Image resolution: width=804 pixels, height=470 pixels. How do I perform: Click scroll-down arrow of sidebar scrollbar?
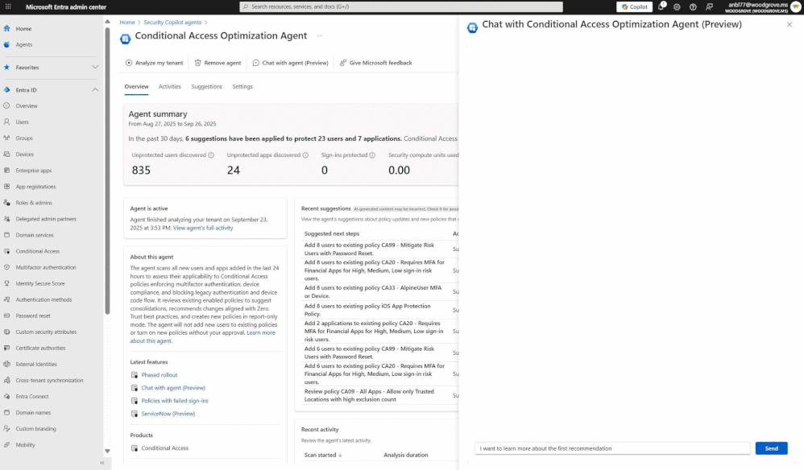coord(107,451)
